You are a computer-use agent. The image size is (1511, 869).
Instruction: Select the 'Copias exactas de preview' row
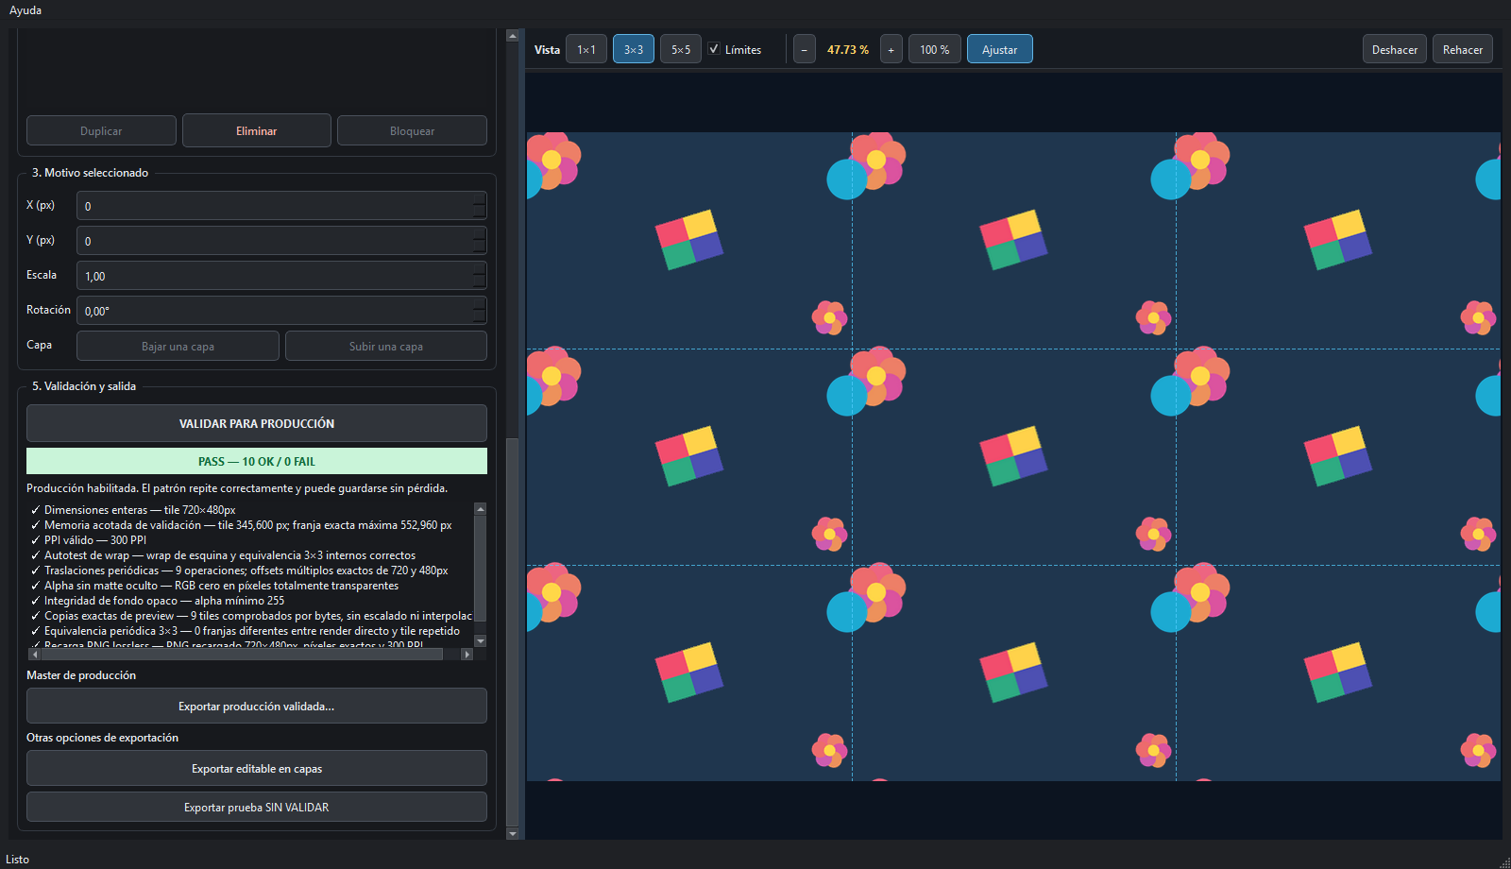[250, 616]
